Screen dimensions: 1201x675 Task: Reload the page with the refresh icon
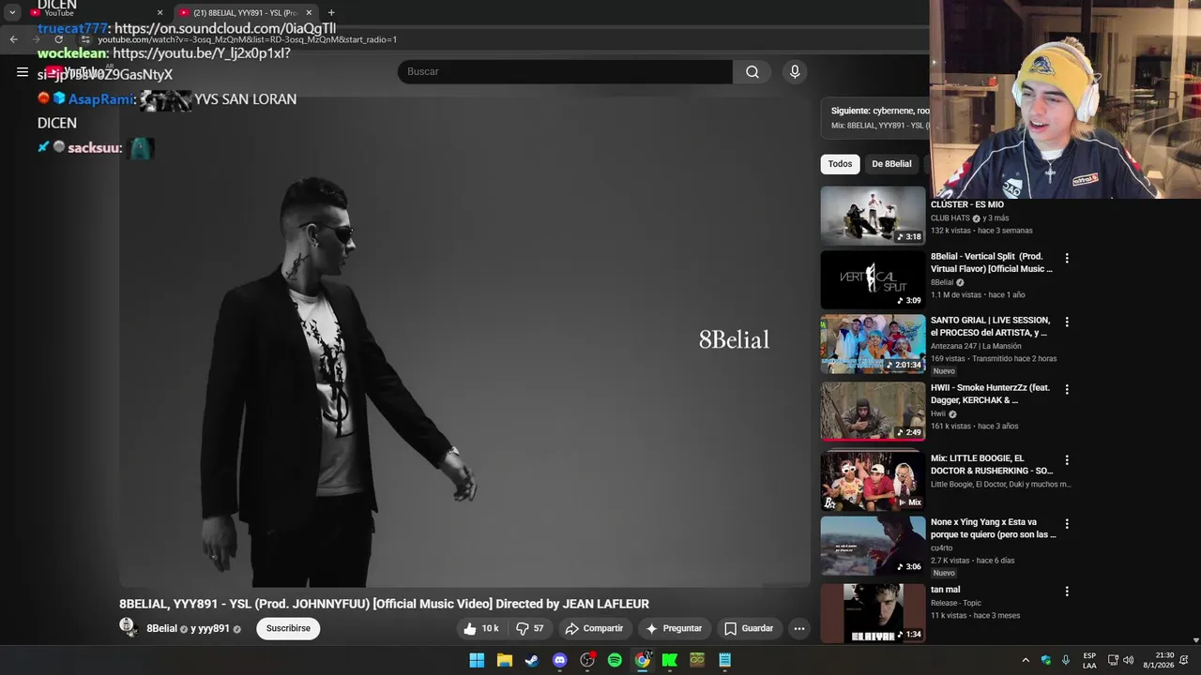(x=58, y=39)
